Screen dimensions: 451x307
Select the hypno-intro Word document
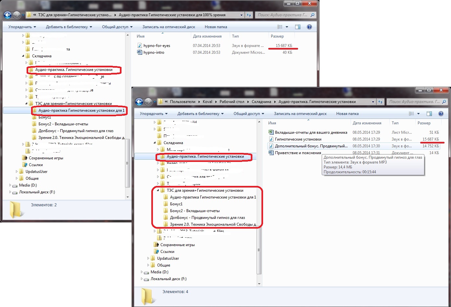(154, 52)
